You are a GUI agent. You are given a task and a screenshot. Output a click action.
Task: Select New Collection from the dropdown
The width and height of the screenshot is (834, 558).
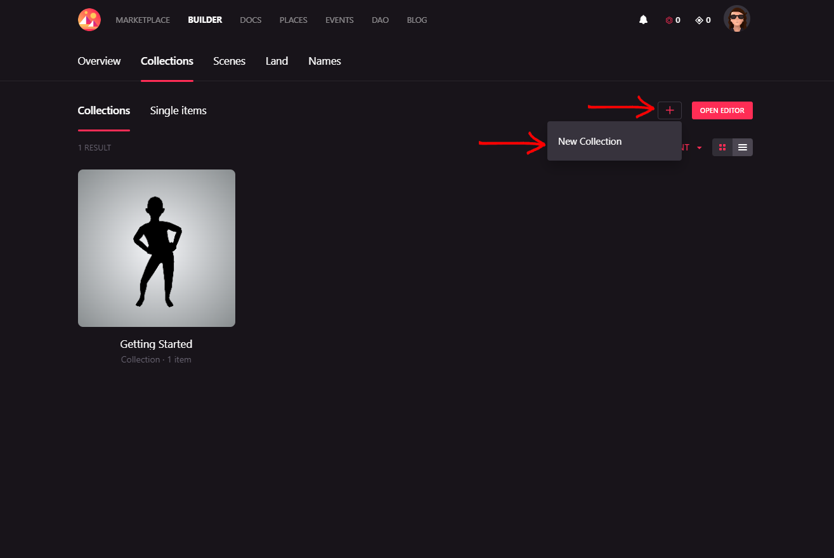[590, 142]
